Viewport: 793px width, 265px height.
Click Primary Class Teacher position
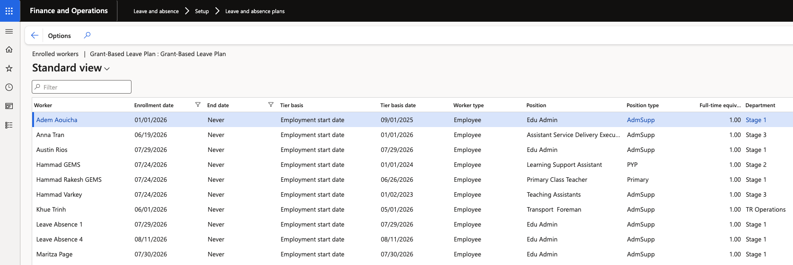click(557, 180)
